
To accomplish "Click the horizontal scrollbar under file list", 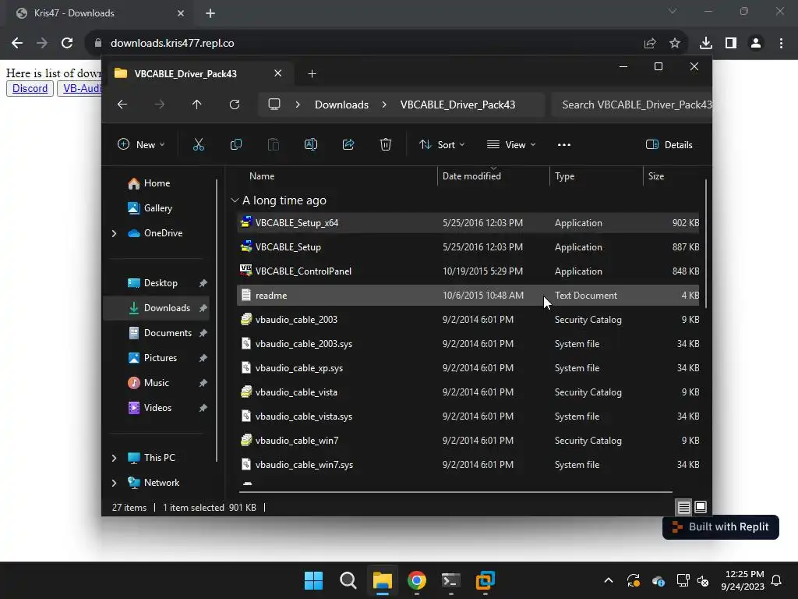I will tap(455, 492).
